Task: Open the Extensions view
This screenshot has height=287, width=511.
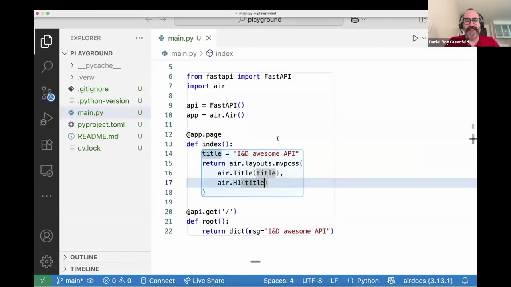Action: pos(47,145)
